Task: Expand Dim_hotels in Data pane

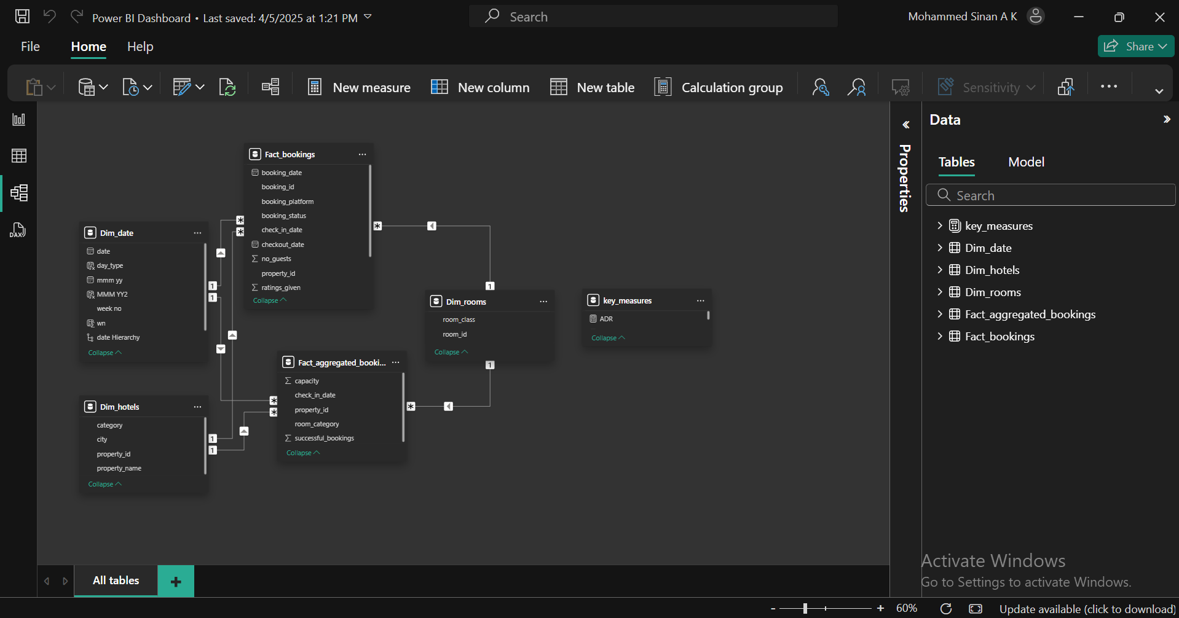Action: tap(940, 270)
